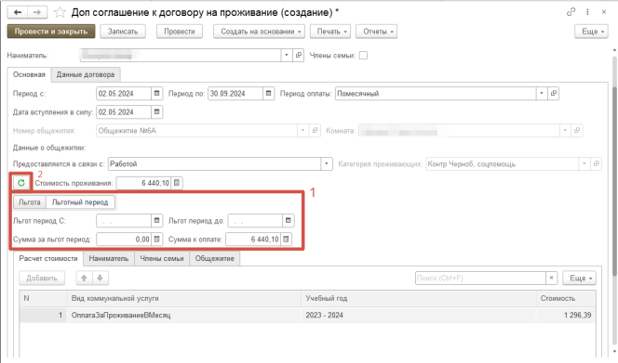Image resolution: width=618 pixels, height=363 pixels.
Task: Open the Наниматель record via open icon
Action: pos(299,55)
